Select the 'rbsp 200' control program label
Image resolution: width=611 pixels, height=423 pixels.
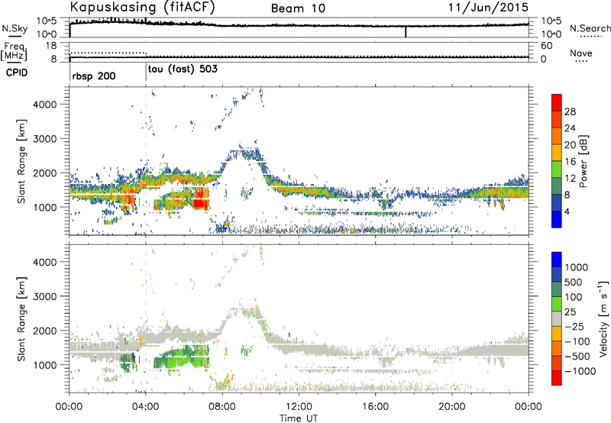94,76
